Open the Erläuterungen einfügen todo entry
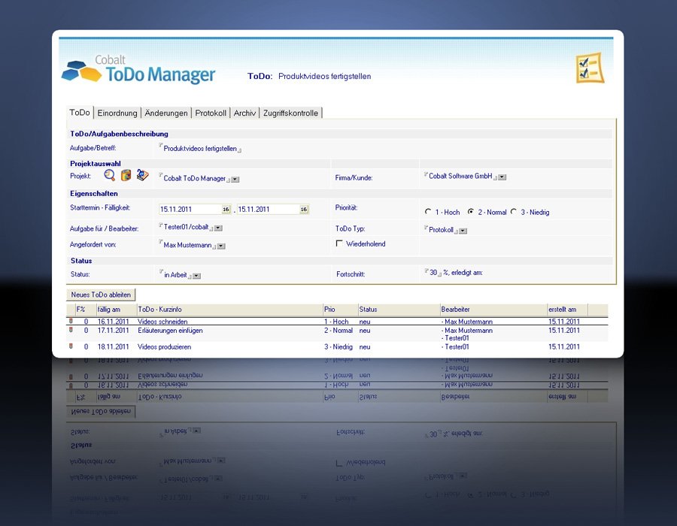This screenshot has width=677, height=526. 170,331
